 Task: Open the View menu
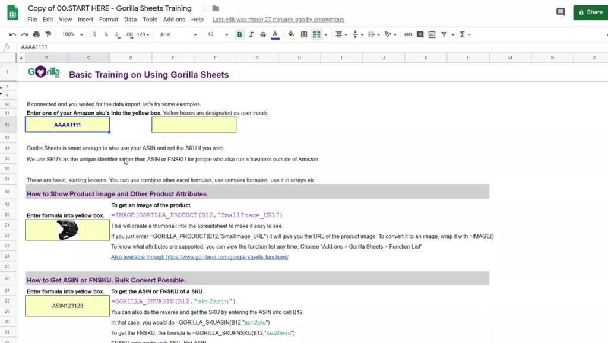click(x=65, y=20)
